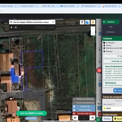
Task: Click the Mes zones count badge
Action: [x=114, y=104]
